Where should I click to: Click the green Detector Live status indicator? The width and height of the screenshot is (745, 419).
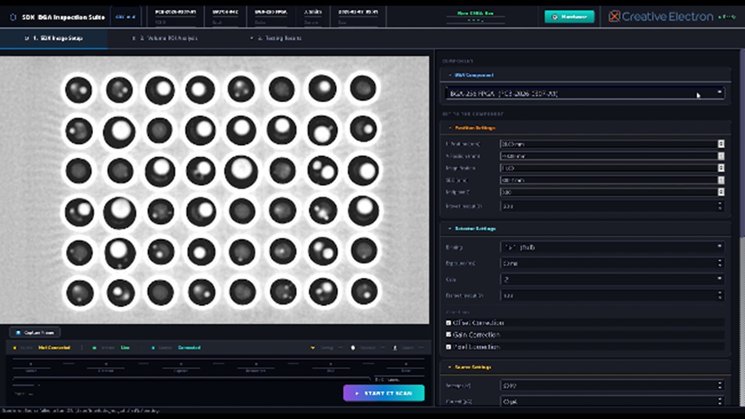(111, 348)
